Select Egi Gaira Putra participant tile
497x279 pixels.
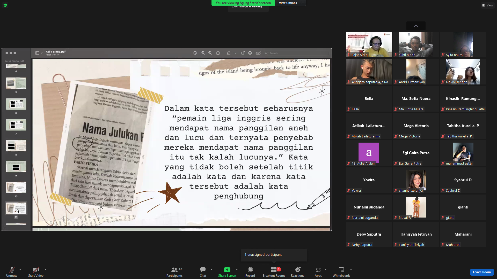416,153
